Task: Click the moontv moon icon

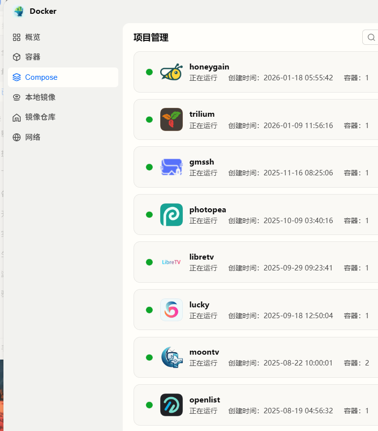Action: [x=172, y=357]
